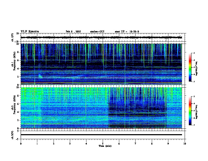Click the ch.2 "Frequency (kHz)" axis label
The width and height of the screenshot is (208, 161).
14,105
